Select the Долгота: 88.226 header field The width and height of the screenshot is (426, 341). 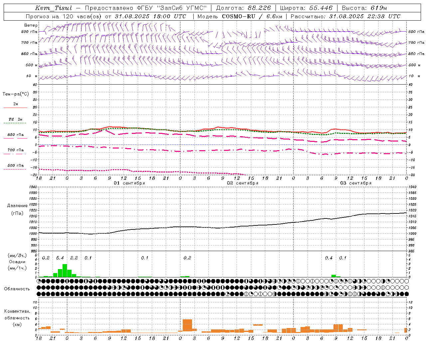pyautogui.click(x=244, y=8)
